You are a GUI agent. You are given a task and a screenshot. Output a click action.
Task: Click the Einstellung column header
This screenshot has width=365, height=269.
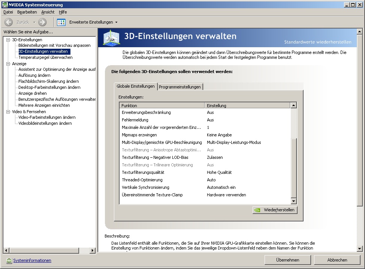click(x=247, y=105)
